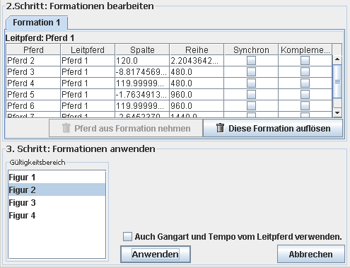Click the greyed trash icon on Pferd aus Formation nehmen
This screenshot has height=268, width=350.
pos(66,128)
